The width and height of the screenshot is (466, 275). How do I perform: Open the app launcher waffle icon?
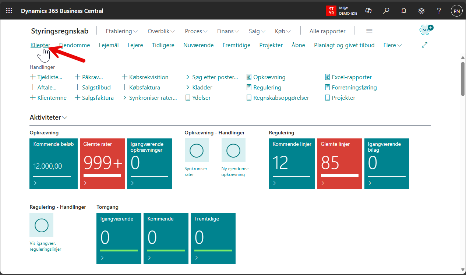pyautogui.click(x=9, y=11)
